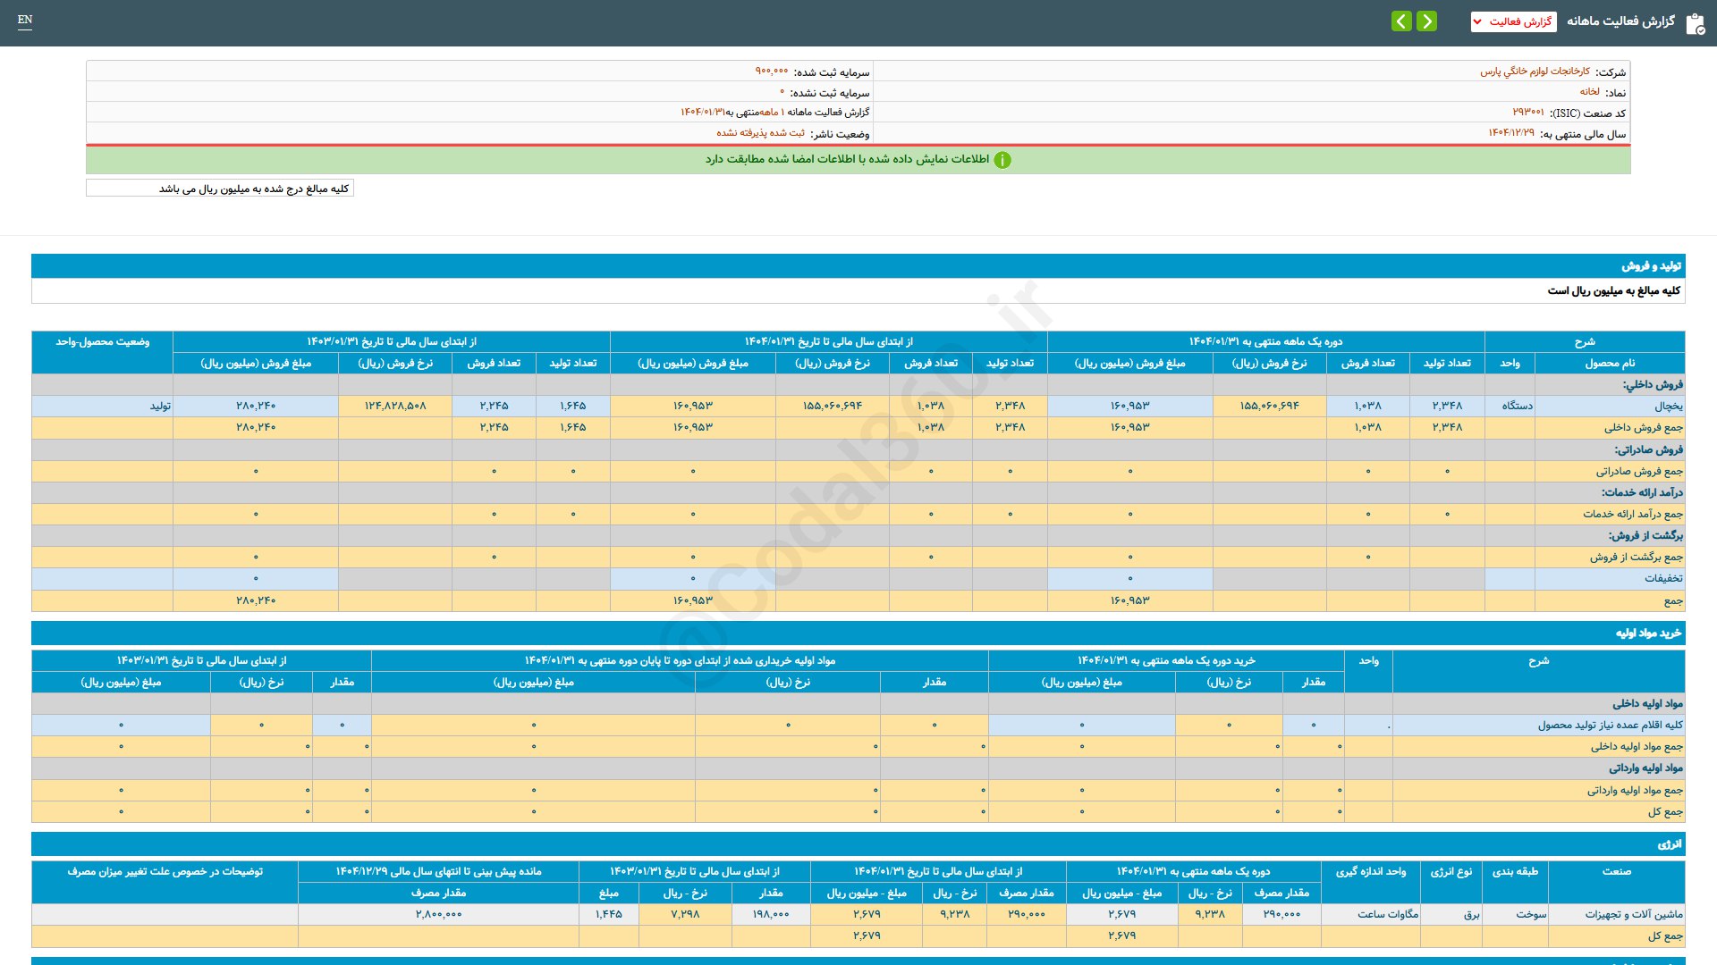The height and width of the screenshot is (965, 1717).
Task: Click the left green arrow navigation button
Action: point(1401,21)
